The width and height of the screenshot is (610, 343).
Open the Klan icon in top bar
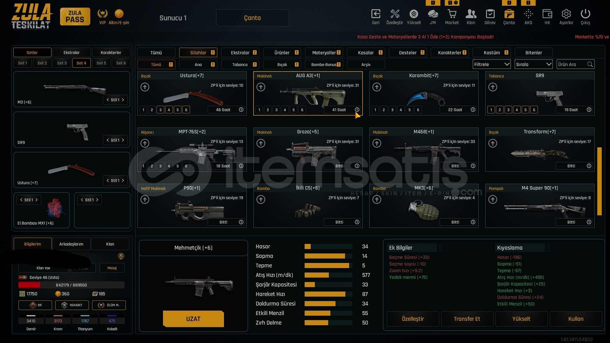(471, 14)
